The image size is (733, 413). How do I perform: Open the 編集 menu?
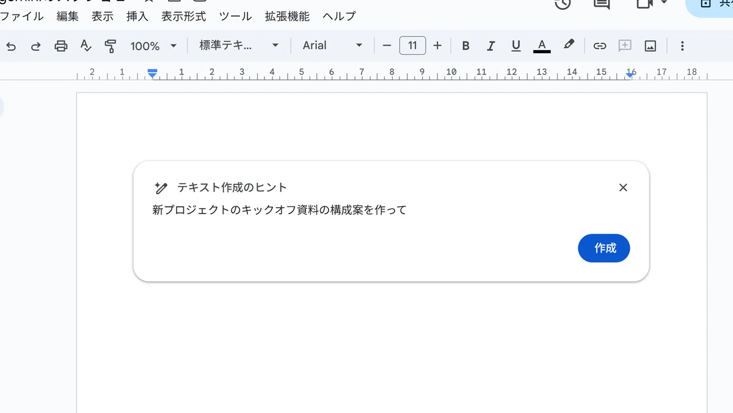68,16
